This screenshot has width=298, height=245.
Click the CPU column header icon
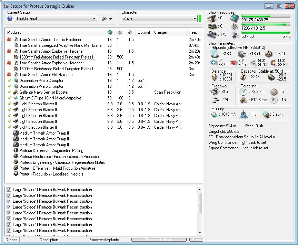click(110, 32)
